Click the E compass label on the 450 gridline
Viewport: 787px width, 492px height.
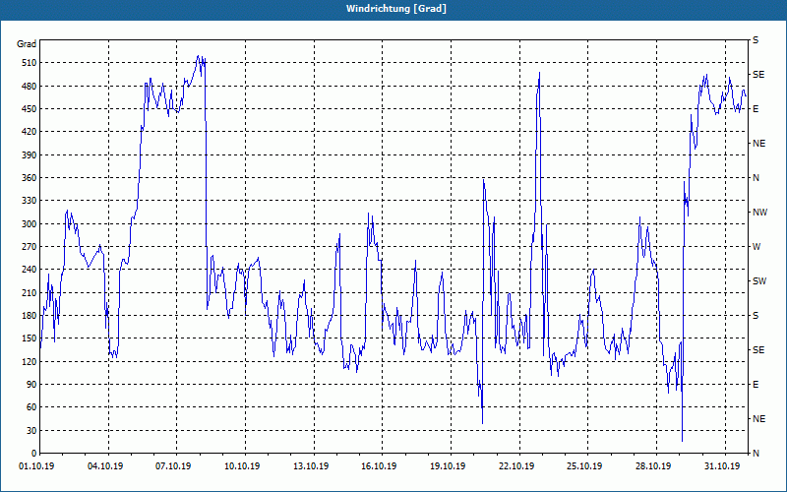756,109
